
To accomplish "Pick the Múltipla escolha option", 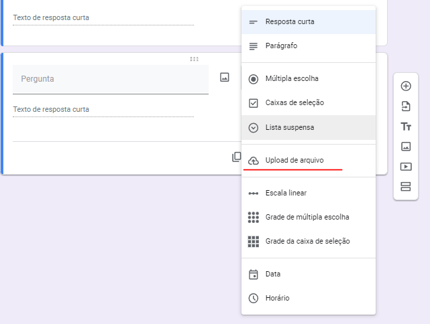I will point(292,79).
